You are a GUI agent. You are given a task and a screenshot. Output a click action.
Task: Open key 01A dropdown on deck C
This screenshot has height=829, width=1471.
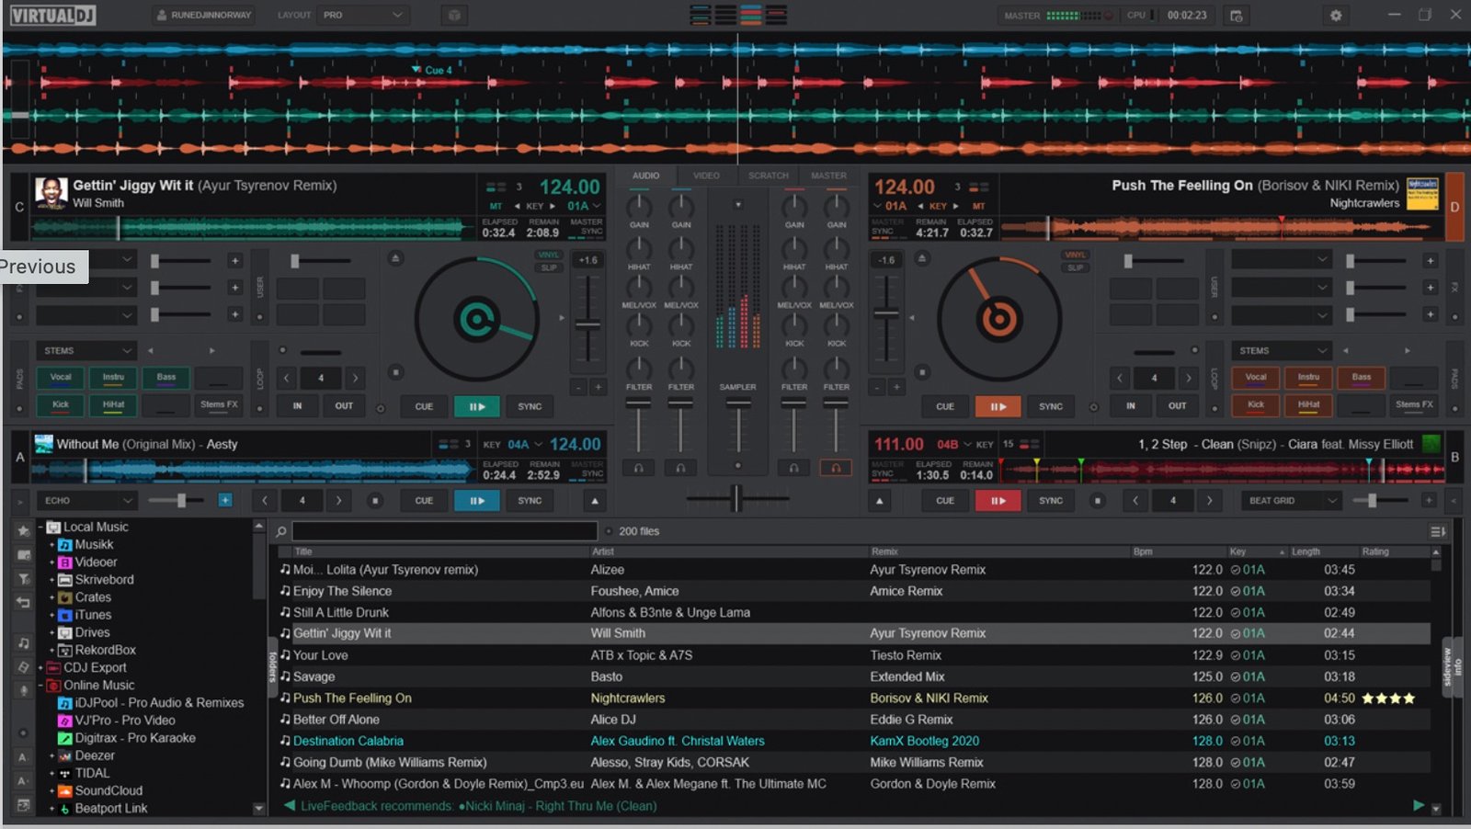(583, 206)
